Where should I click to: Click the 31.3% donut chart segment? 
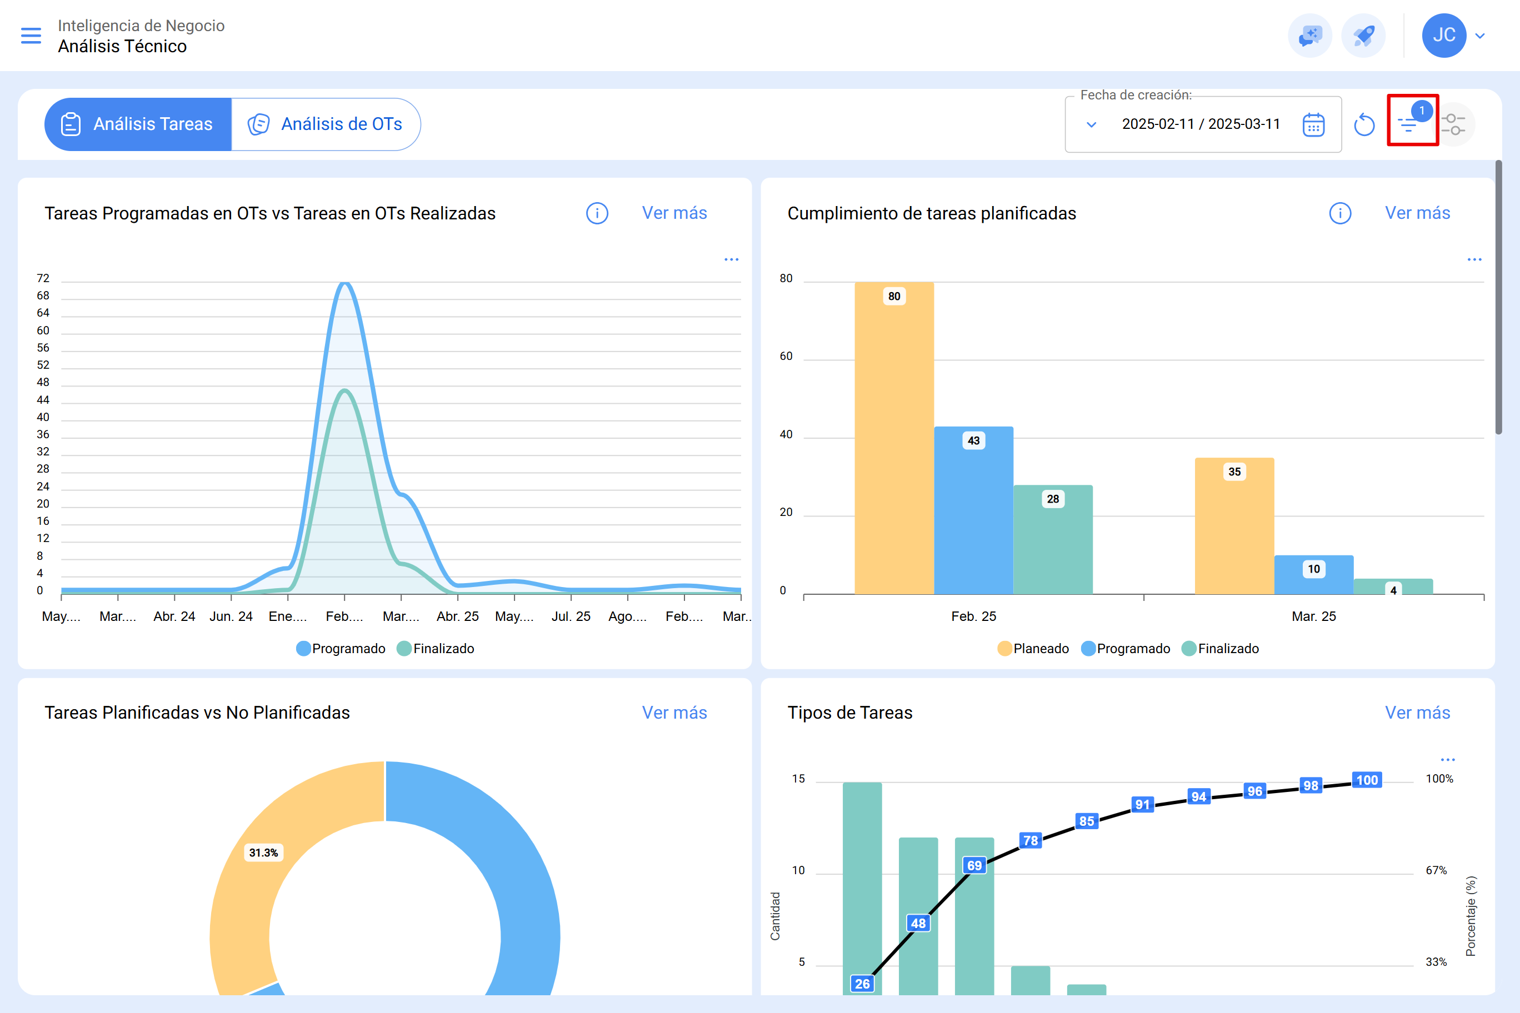(x=264, y=853)
